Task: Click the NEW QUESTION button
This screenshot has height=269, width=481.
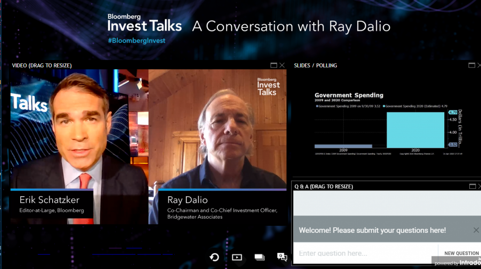Action: point(461,254)
